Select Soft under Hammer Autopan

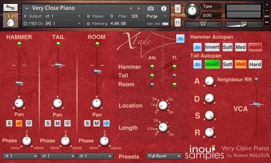click(227, 47)
